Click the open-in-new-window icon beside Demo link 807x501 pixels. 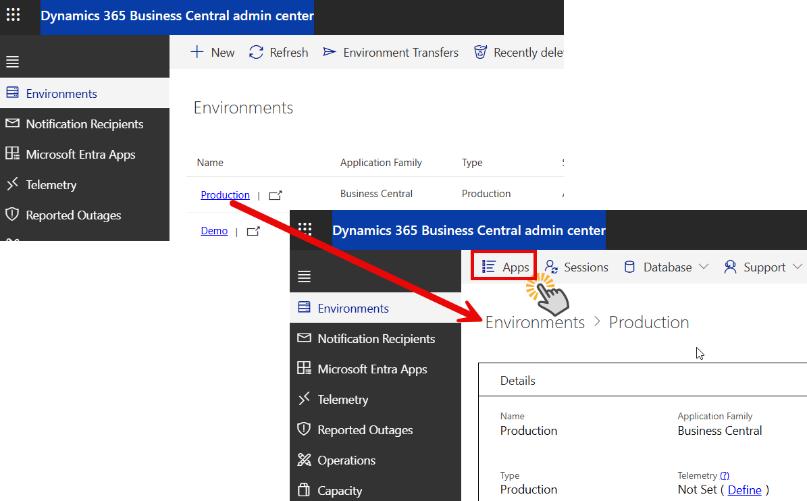253,232
